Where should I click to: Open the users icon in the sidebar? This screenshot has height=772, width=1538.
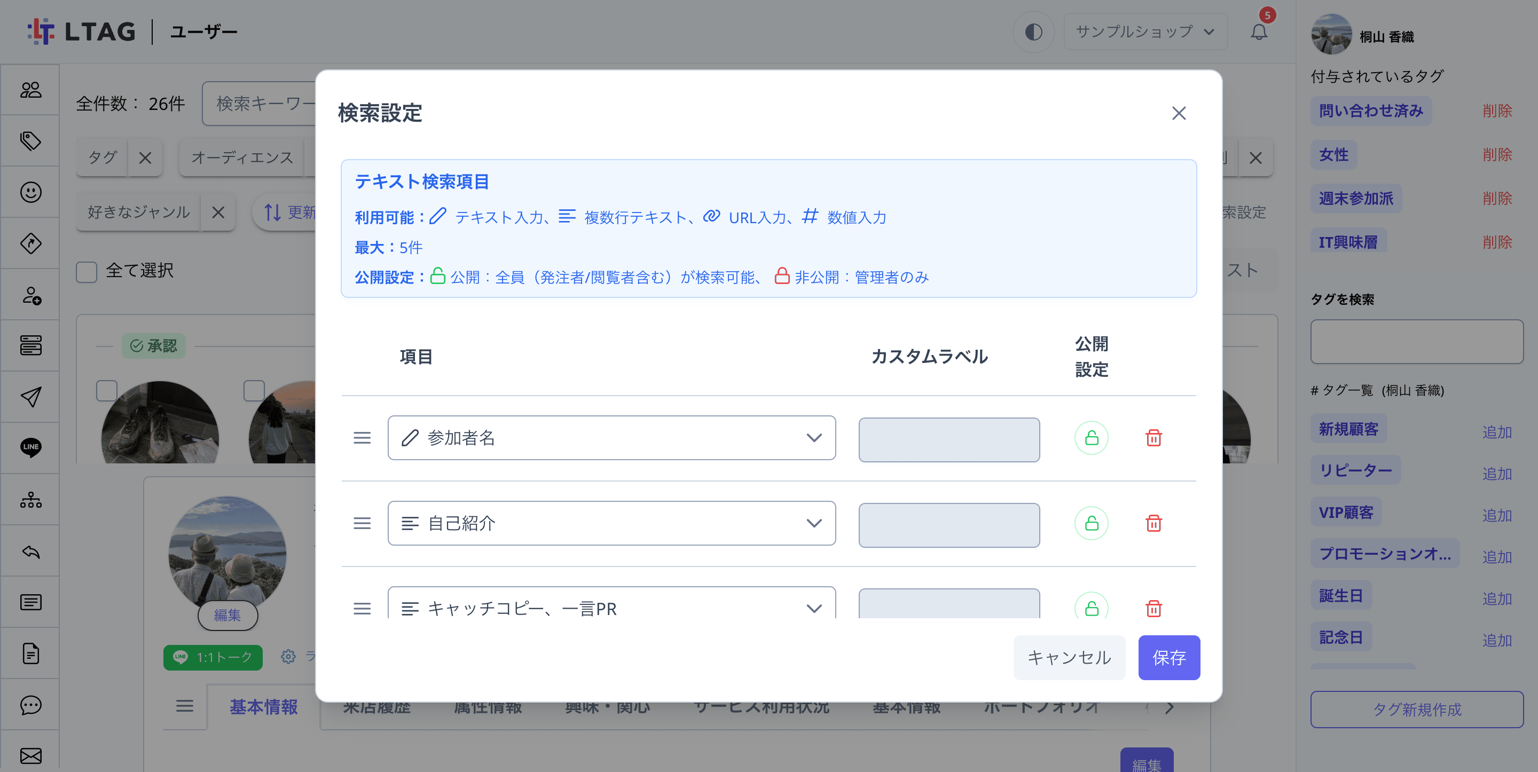[x=30, y=90]
